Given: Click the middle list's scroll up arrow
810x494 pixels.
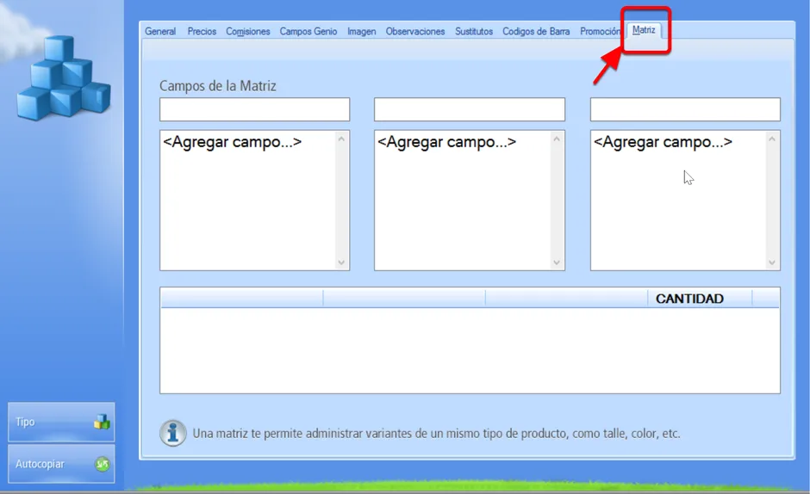Looking at the screenshot, I should 557,139.
